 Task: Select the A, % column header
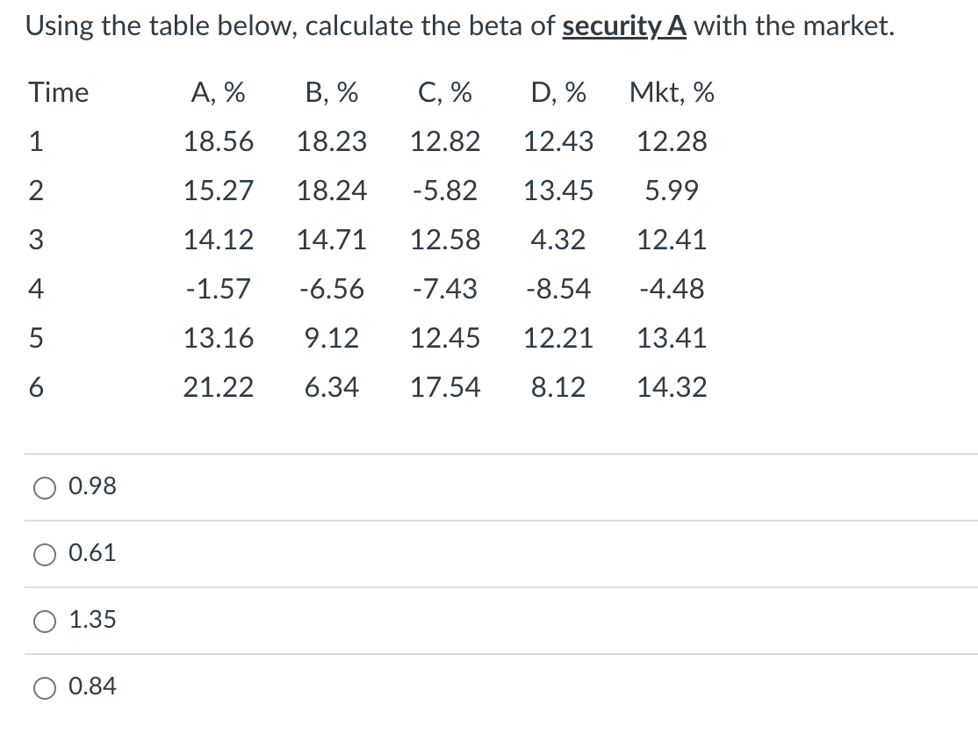(x=216, y=92)
